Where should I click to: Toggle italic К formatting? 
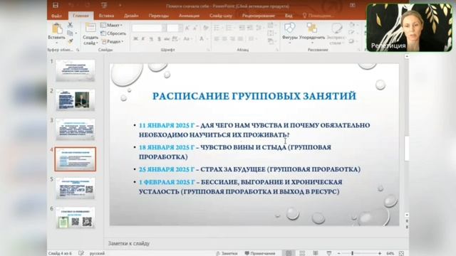point(143,38)
